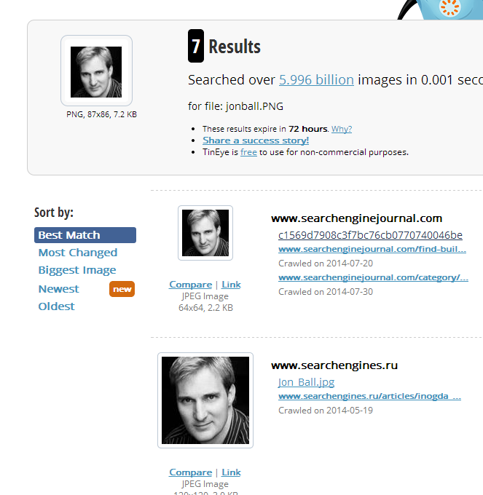Screen dimensions: 483x495
Task: Click the orange 'new' badge beside Newest
Action: click(122, 289)
